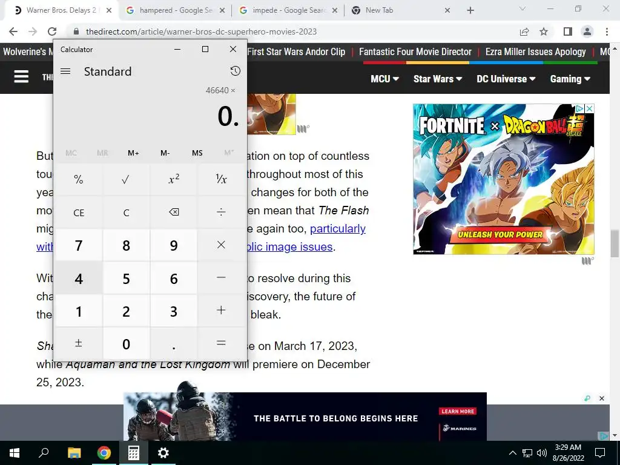620x465 pixels.
Task: Click the MS memory store button
Action: click(197, 153)
